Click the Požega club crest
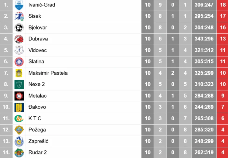228x158 pixels. [x=19, y=130]
